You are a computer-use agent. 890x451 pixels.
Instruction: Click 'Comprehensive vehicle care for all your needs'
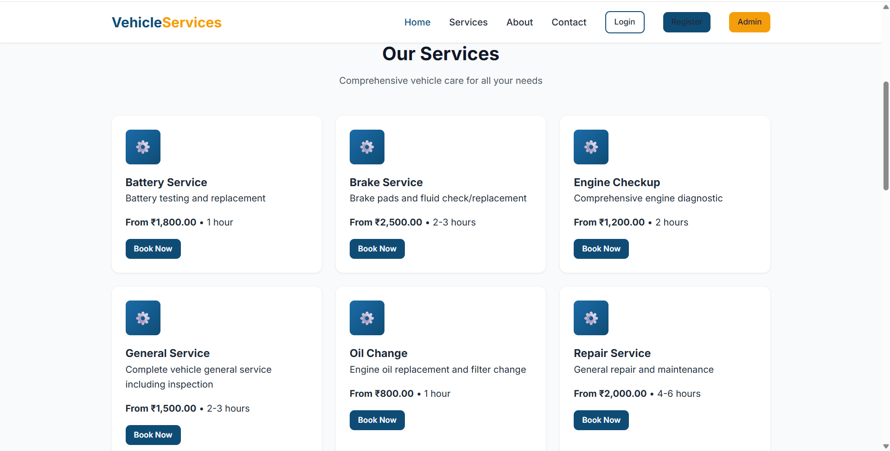(441, 81)
